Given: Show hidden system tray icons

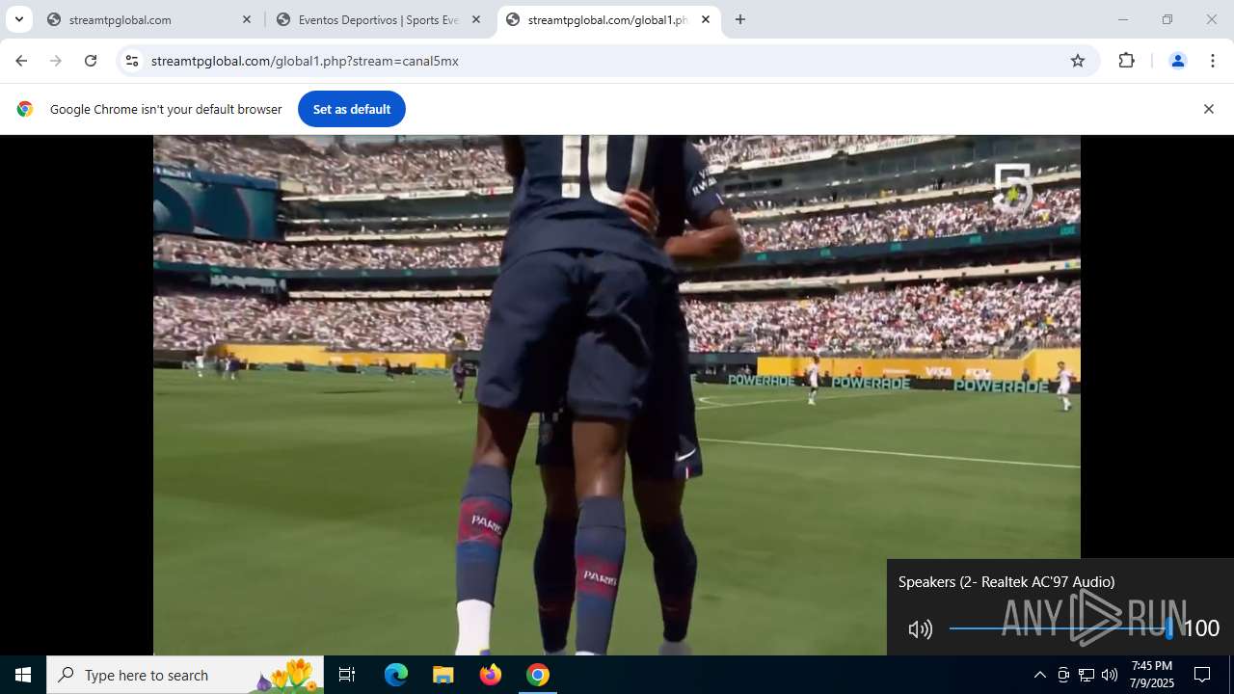Looking at the screenshot, I should pos(1039,675).
